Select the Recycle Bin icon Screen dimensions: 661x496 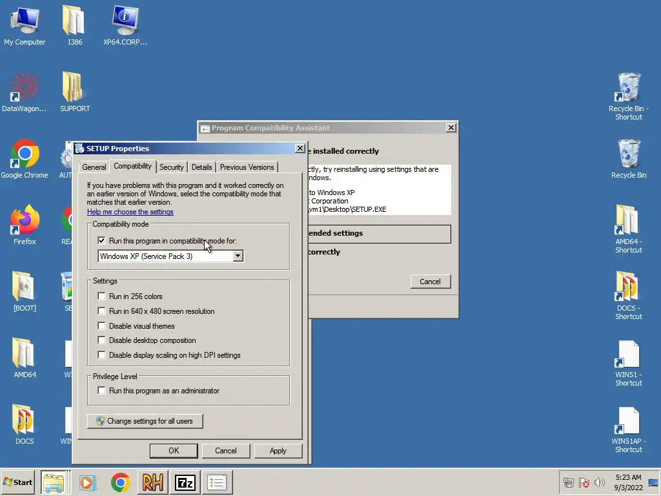pyautogui.click(x=629, y=159)
